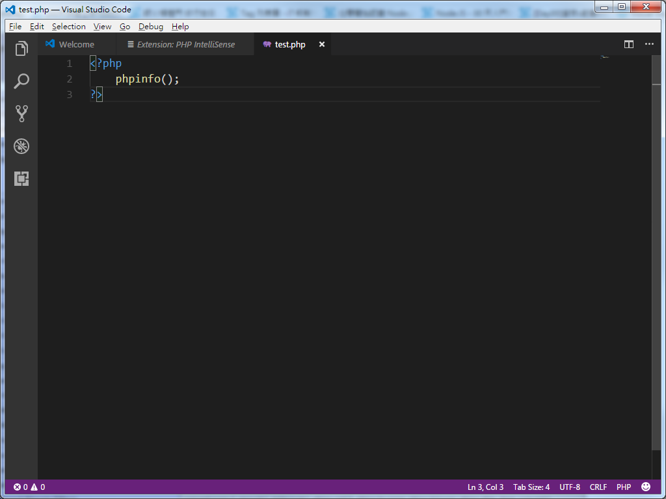Switch to the Welcome tab
This screenshot has height=499, width=666.
[x=76, y=44]
